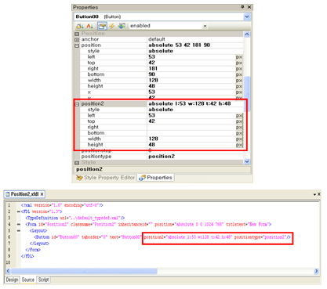
Task: Select the positiontype property row label
Action: coord(96,157)
